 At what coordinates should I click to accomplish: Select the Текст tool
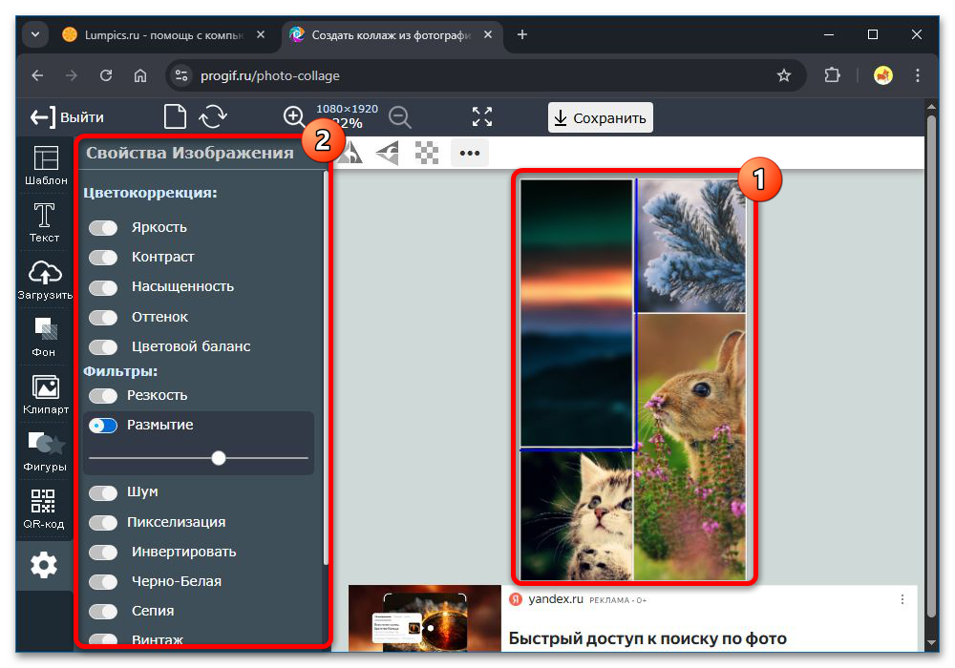(x=45, y=221)
